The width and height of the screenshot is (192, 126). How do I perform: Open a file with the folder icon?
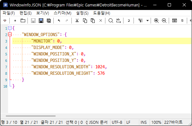pyautogui.click(x=23, y=21)
